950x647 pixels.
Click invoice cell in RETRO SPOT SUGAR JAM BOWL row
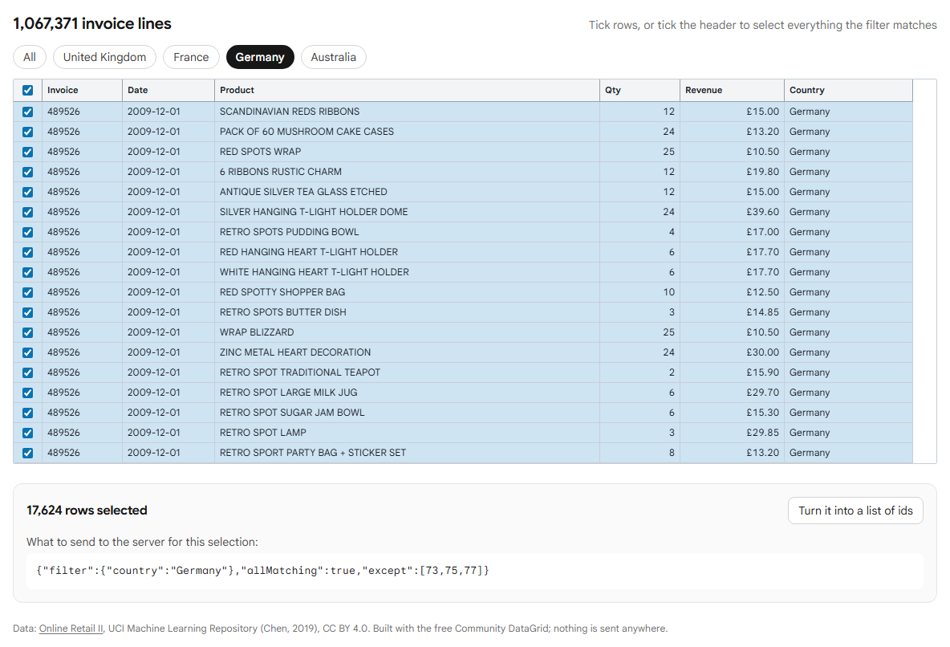coord(83,413)
